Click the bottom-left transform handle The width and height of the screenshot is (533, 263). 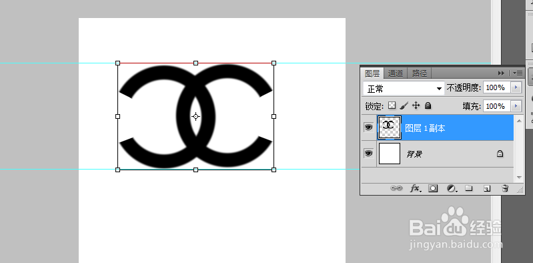(x=117, y=170)
